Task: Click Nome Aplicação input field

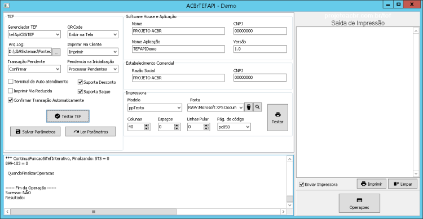Action: pos(178,49)
